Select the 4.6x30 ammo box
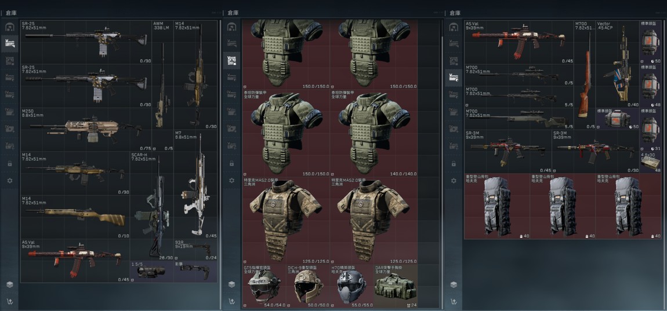Image resolution: width=667 pixels, height=311 pixels. pyautogui.click(x=650, y=162)
